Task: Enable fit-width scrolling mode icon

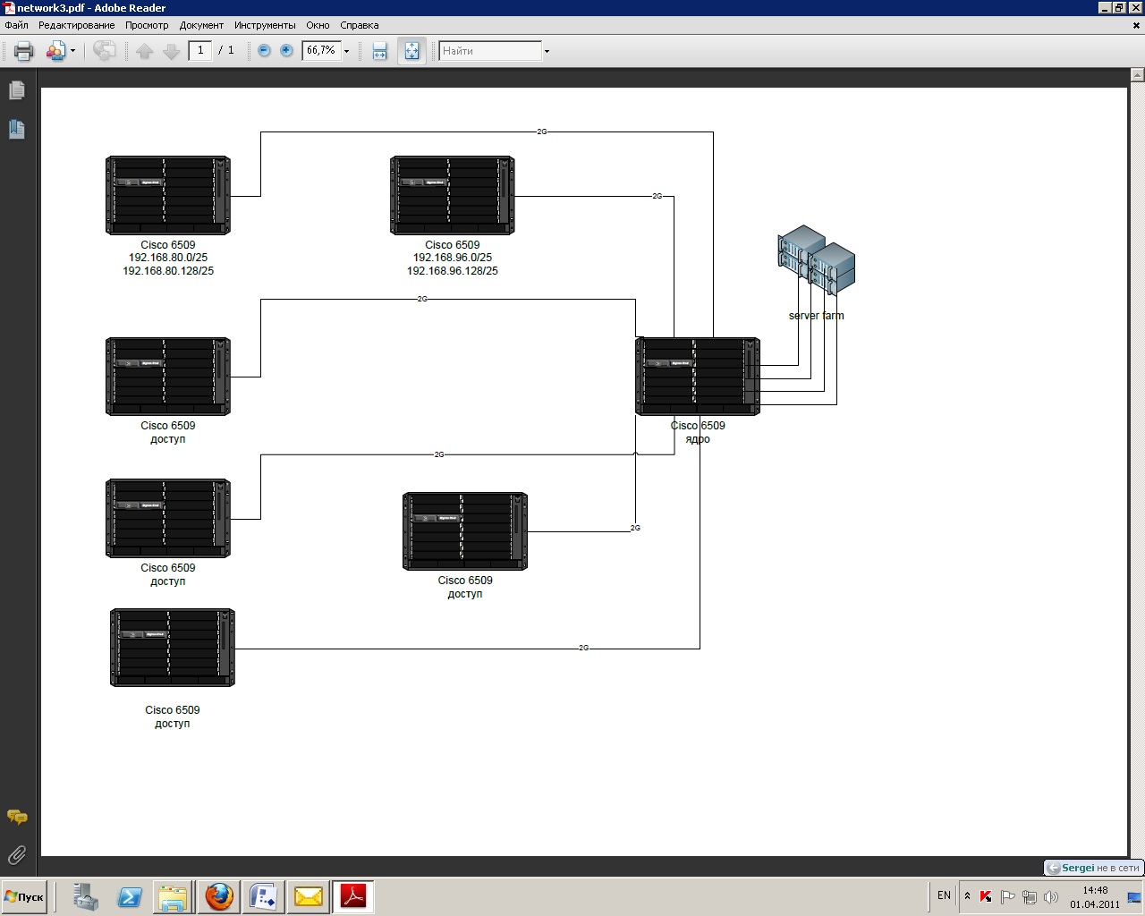Action: pyautogui.click(x=379, y=51)
